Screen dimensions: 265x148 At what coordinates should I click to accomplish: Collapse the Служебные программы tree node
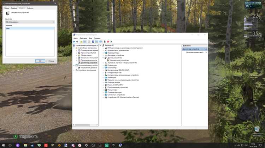[74, 48]
